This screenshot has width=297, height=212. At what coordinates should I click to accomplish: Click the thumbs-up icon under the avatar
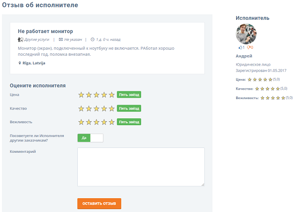coord(241,48)
